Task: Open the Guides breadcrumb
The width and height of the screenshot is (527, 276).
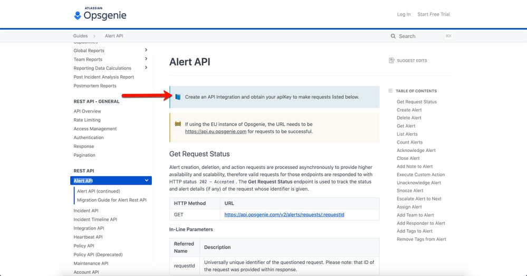Action: [x=81, y=36]
